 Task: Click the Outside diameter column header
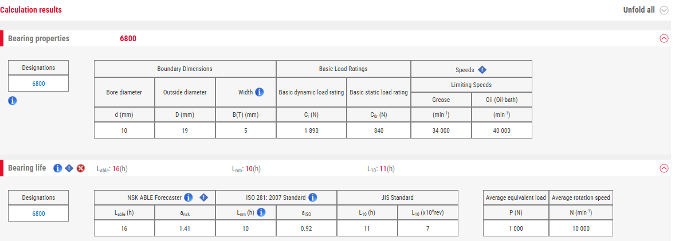click(185, 92)
